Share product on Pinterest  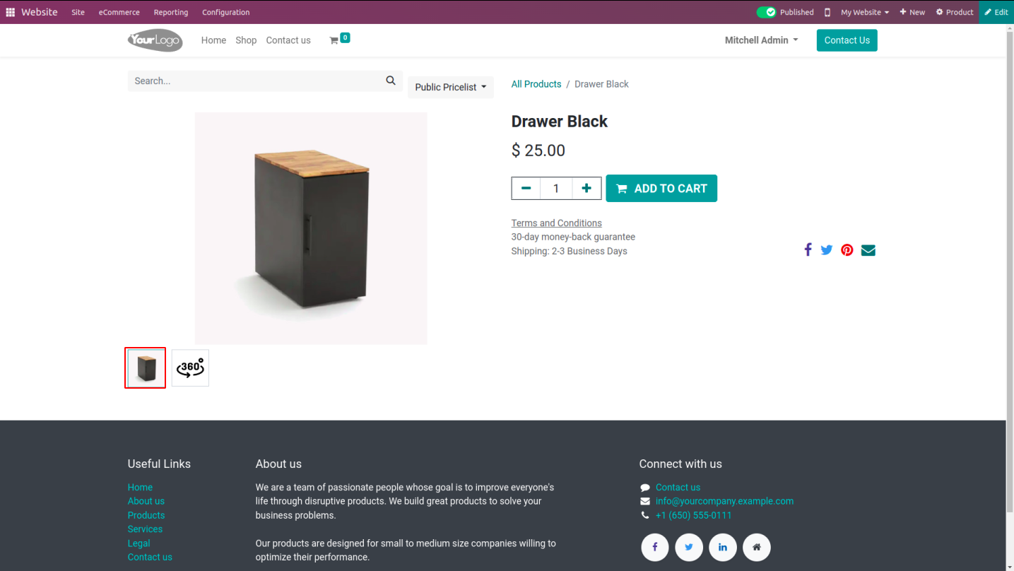pyautogui.click(x=847, y=250)
